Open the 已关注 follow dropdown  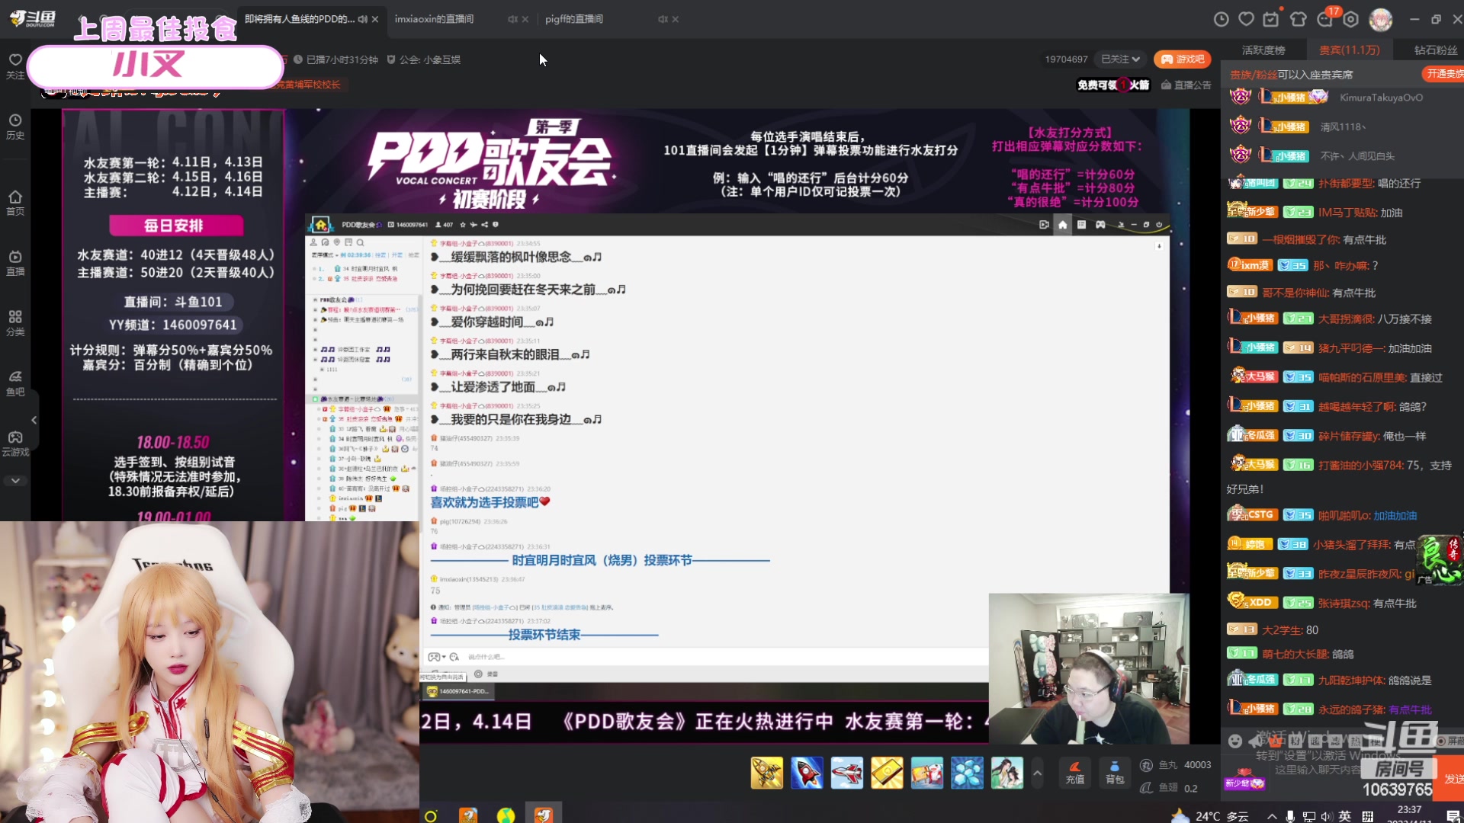1121,59
